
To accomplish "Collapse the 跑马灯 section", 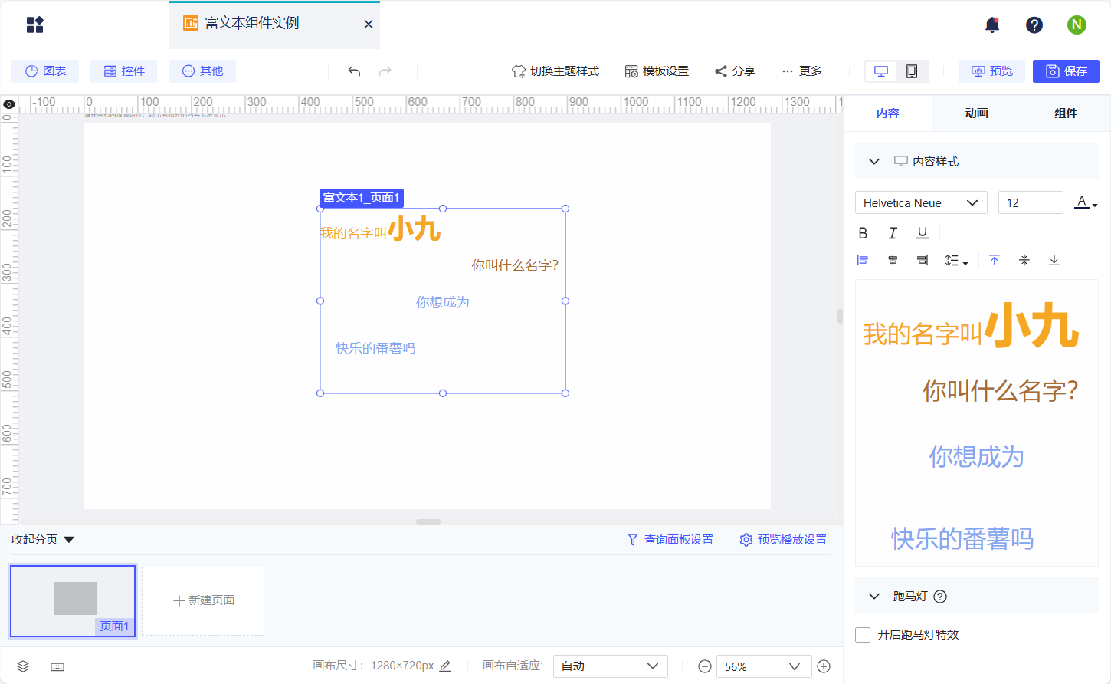I will point(874,597).
